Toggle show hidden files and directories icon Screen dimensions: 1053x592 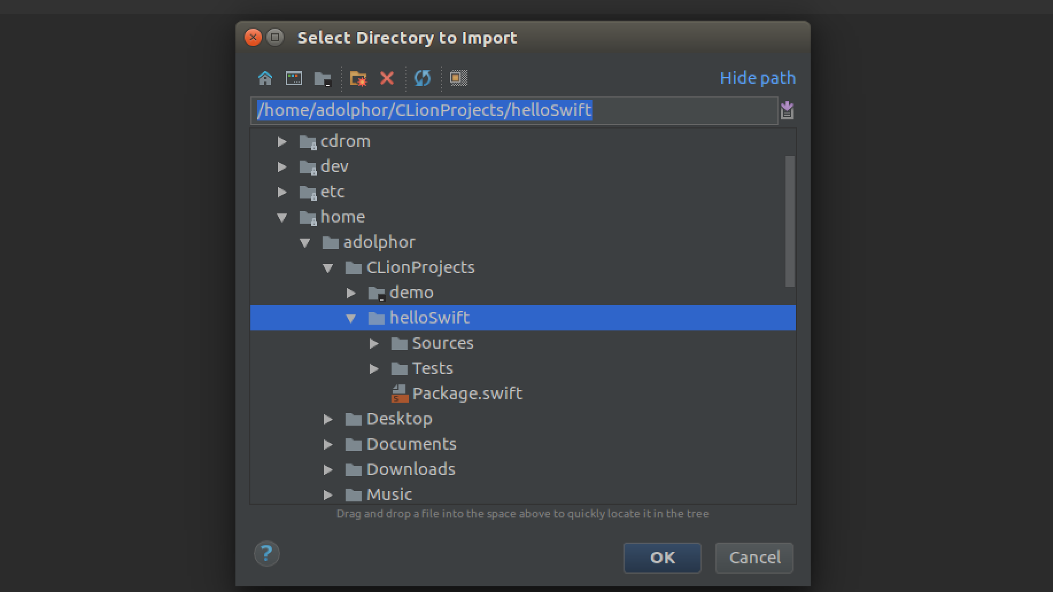458,78
